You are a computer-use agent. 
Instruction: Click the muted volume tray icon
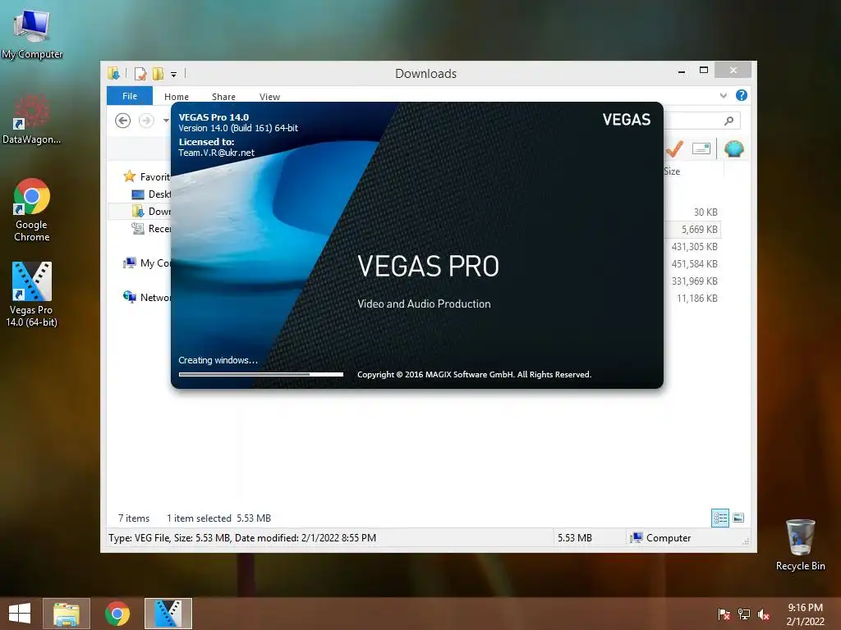(x=764, y=614)
